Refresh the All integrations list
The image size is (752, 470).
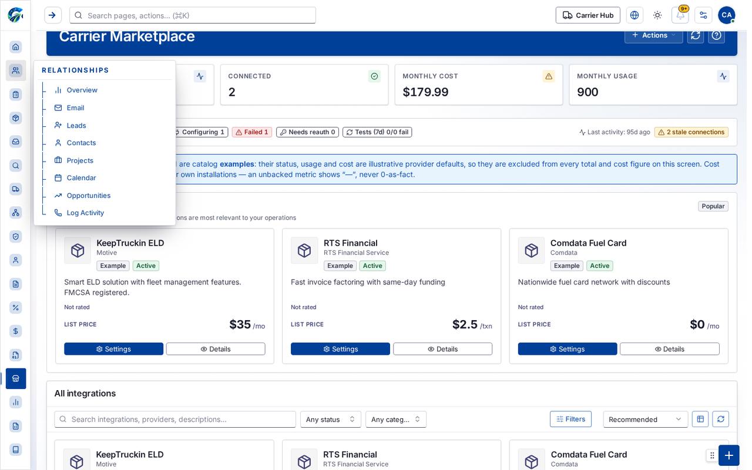click(x=721, y=419)
